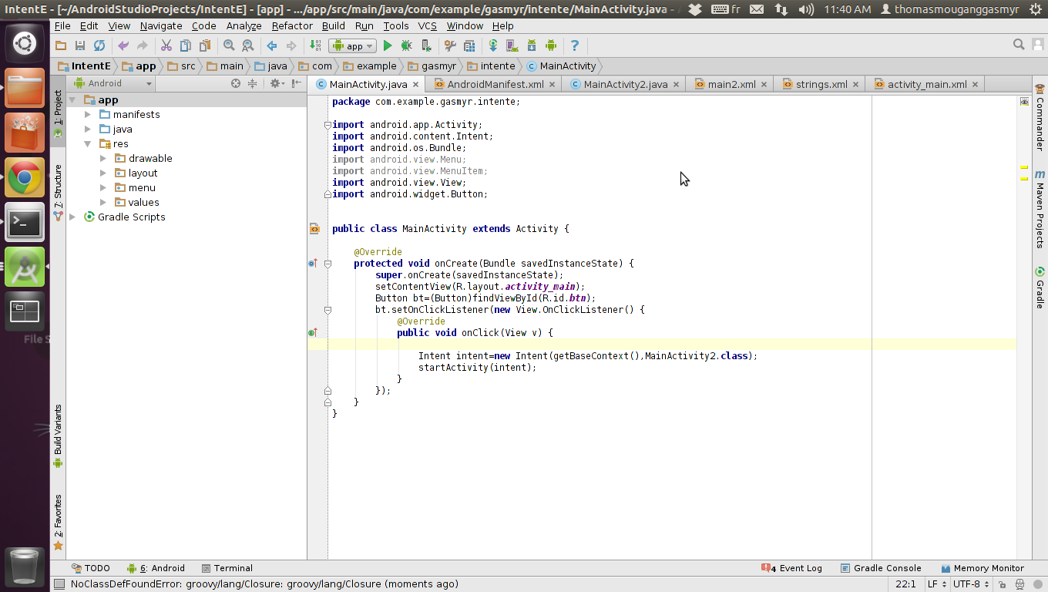Debug the app using the bug icon

(406, 46)
